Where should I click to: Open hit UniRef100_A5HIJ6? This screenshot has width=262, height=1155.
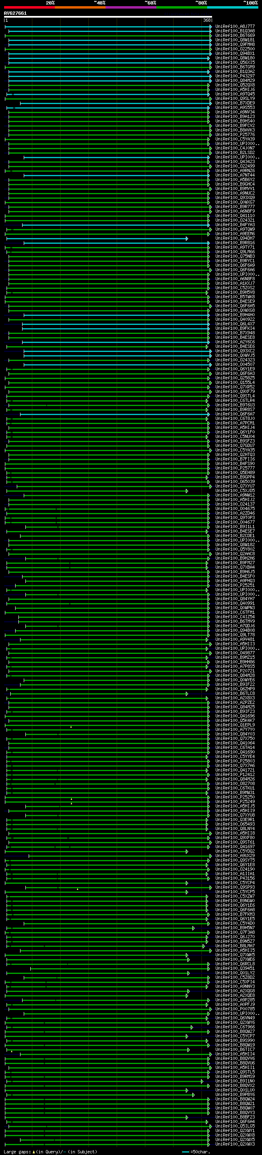[235, 90]
